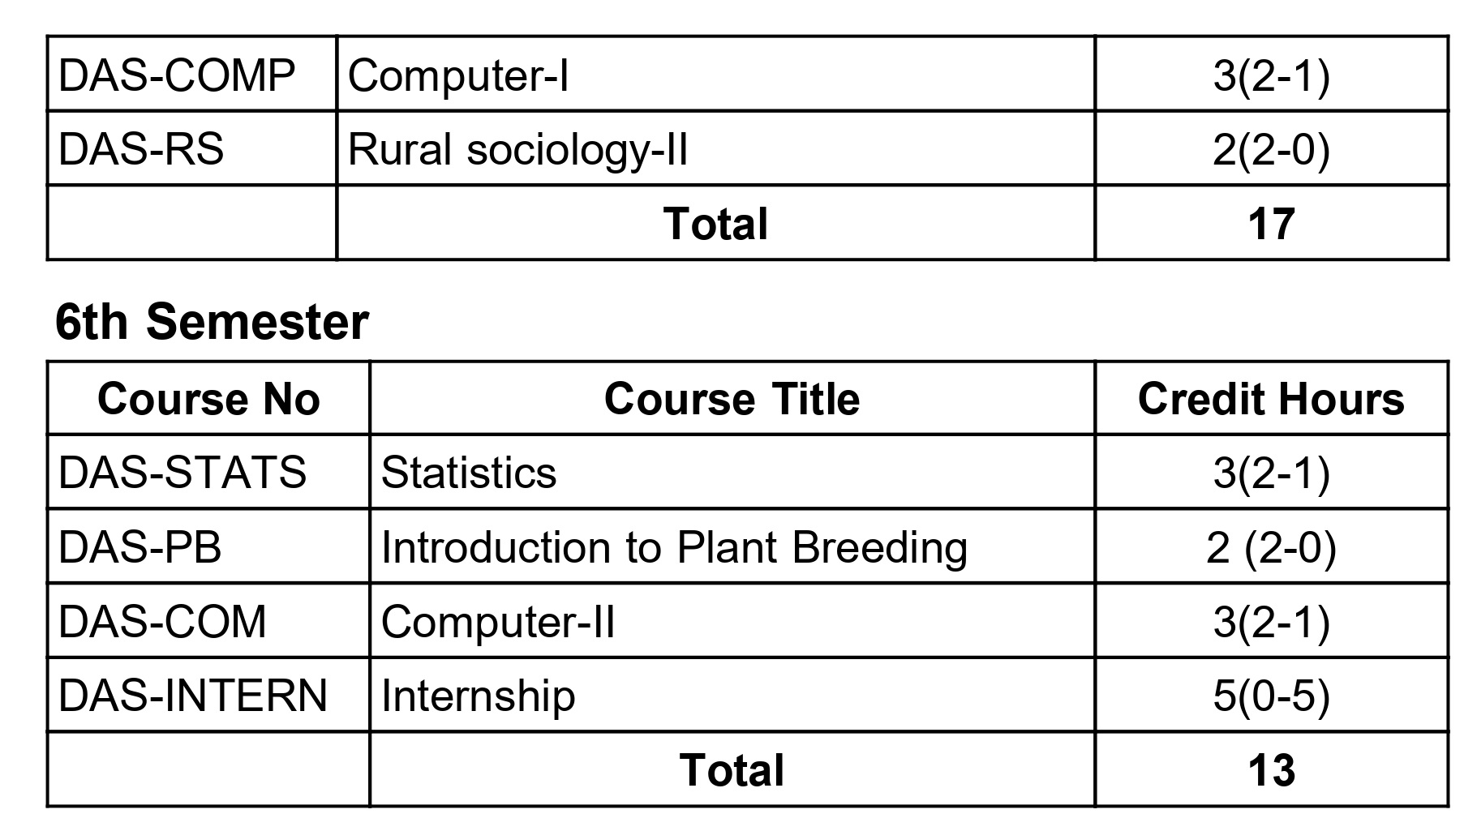Click Internship credit hours 5(0-5)
The width and height of the screenshot is (1477, 831).
point(1270,696)
